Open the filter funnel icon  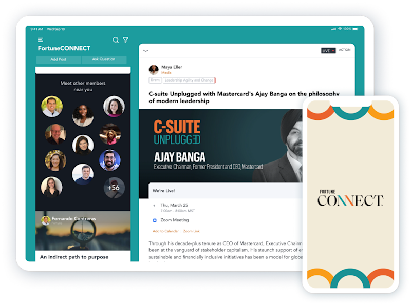tap(126, 40)
